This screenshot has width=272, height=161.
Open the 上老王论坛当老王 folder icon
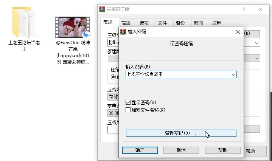point(24,22)
